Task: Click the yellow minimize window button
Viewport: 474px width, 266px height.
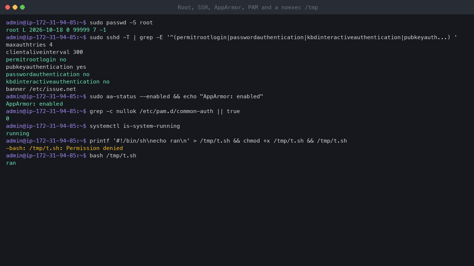Action: pyautogui.click(x=15, y=7)
